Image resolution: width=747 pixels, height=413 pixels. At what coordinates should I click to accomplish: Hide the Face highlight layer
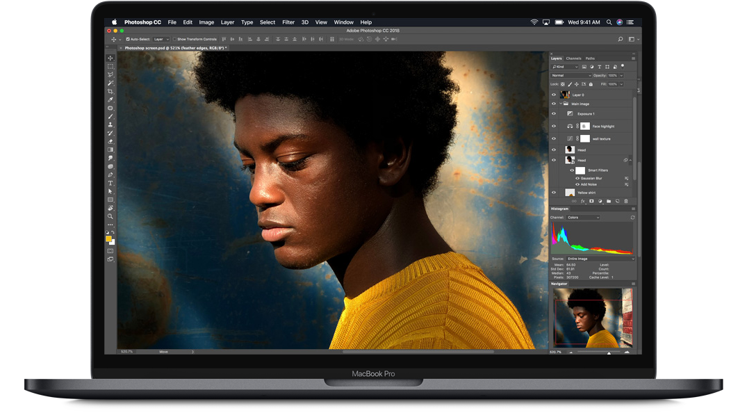pos(554,126)
